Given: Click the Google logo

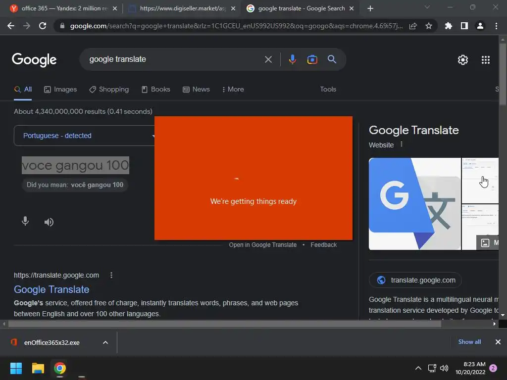Looking at the screenshot, I should tap(34, 60).
